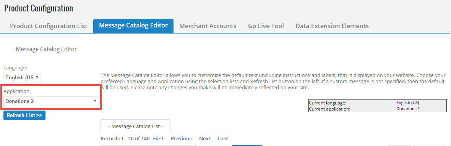Jump to Last records page
The height and width of the screenshot is (146, 451).
click(x=222, y=138)
